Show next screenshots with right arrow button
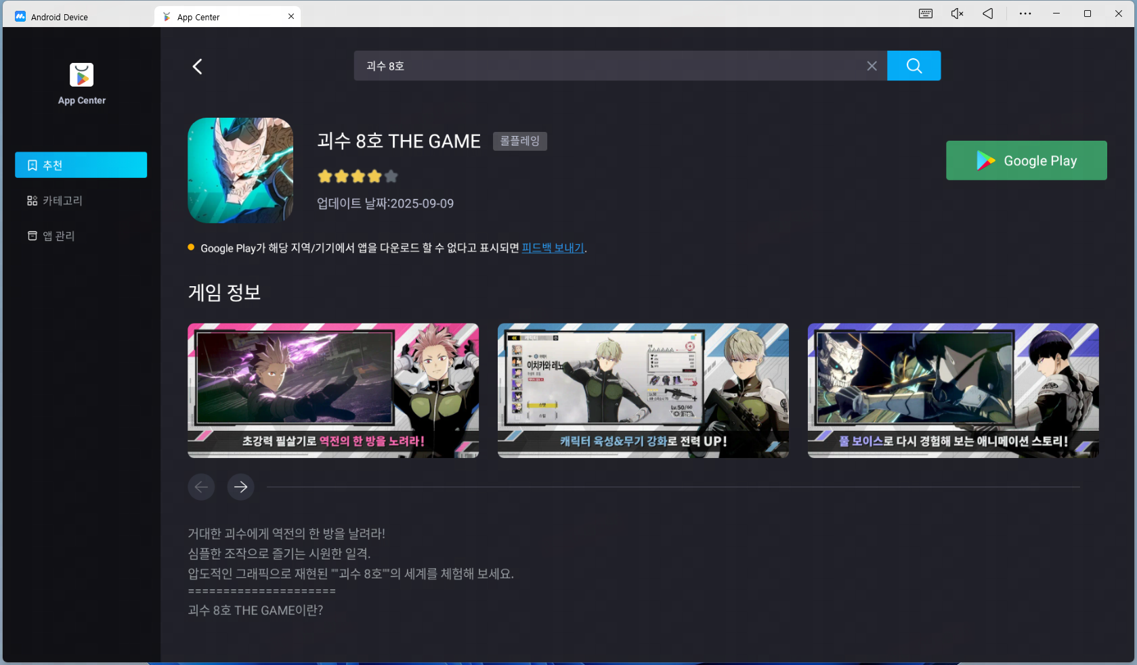Viewport: 1137px width, 665px height. pos(240,486)
